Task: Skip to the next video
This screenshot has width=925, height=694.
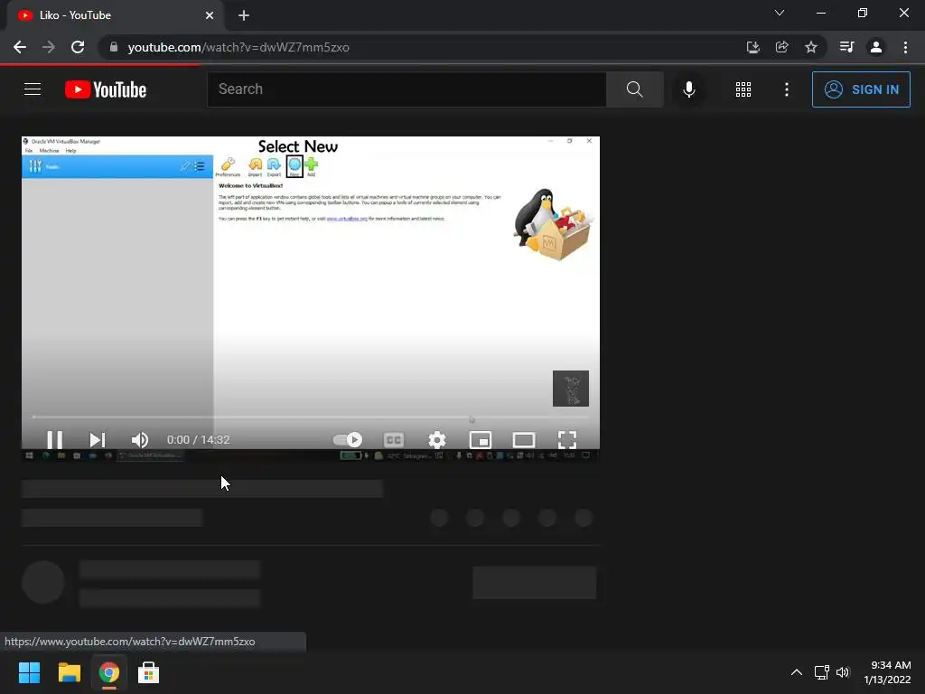Action: 98,440
